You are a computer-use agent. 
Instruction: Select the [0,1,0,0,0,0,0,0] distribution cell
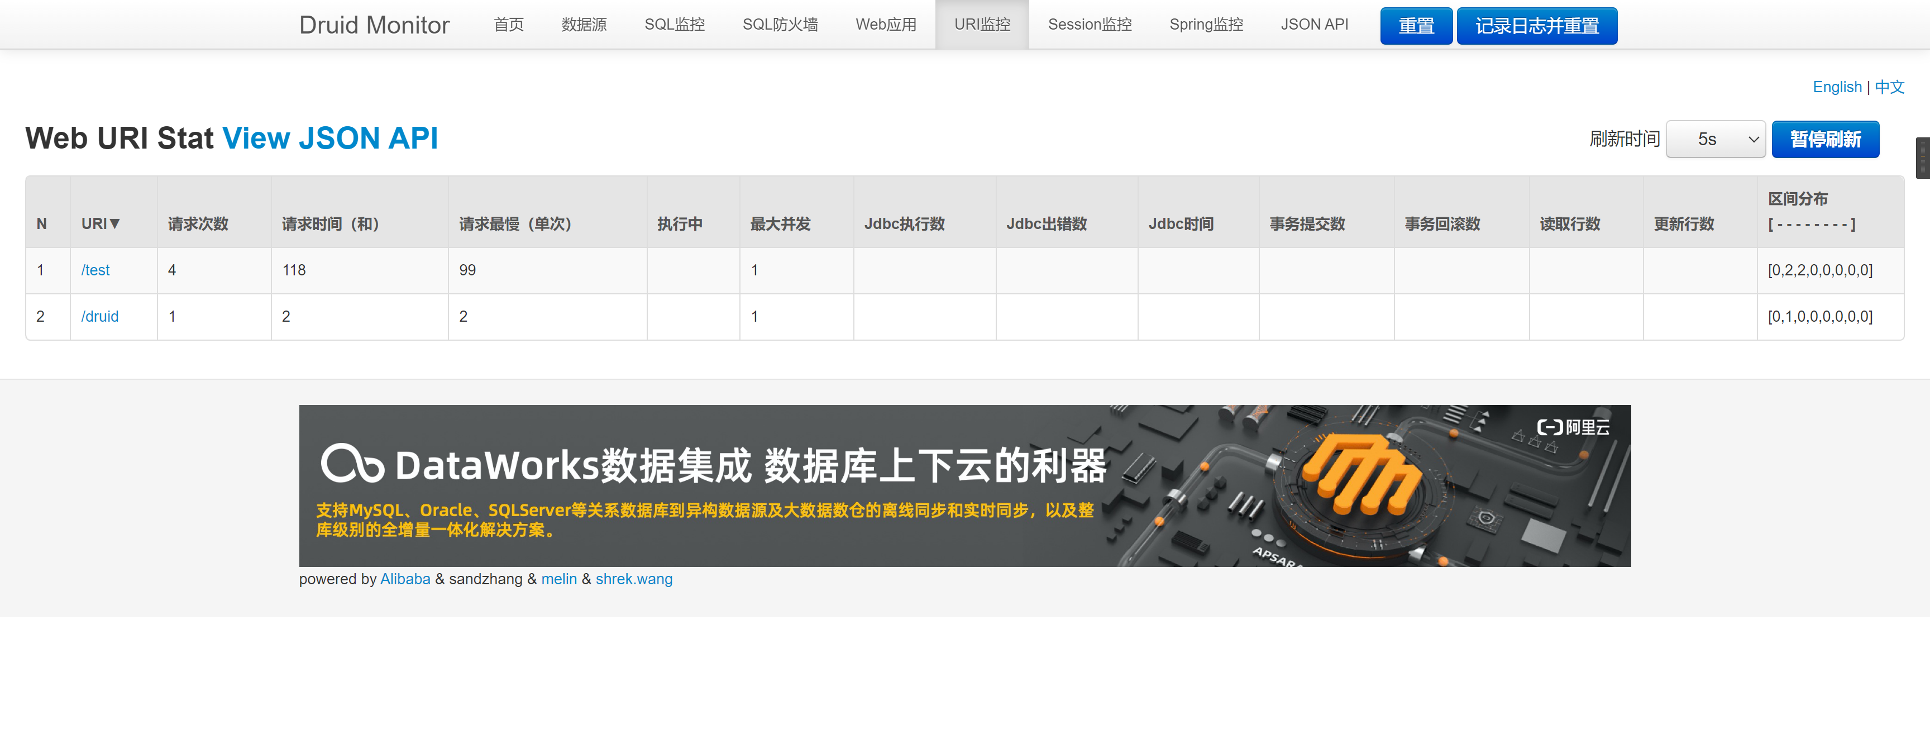point(1831,317)
